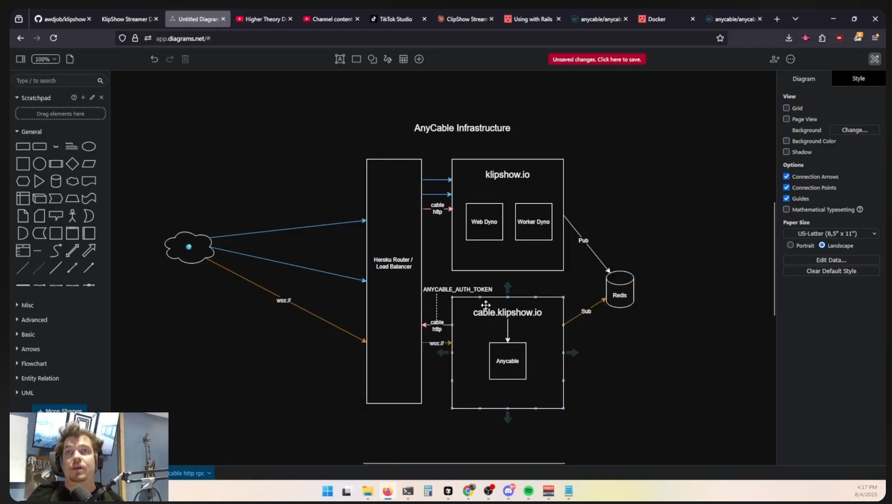Viewport: 892px width, 504px height.
Task: Enable the Grid checkbox
Action: pos(786,108)
